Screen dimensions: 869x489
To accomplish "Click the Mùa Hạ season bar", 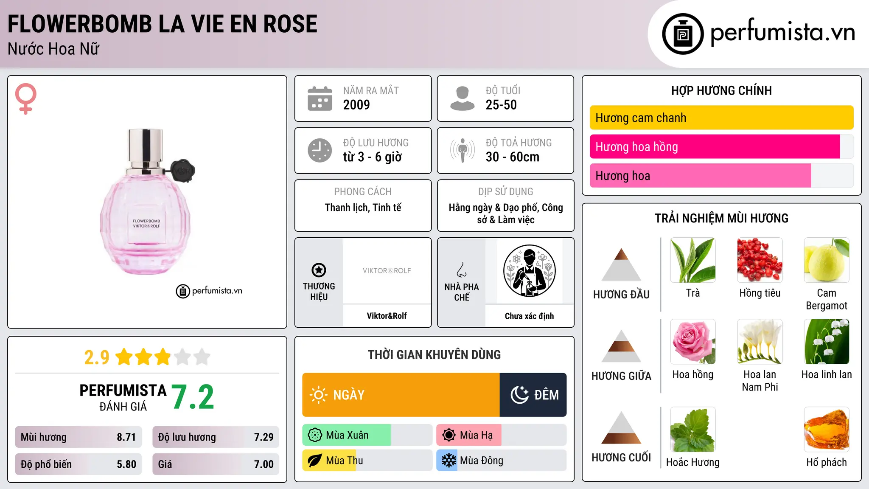I will click(x=502, y=435).
